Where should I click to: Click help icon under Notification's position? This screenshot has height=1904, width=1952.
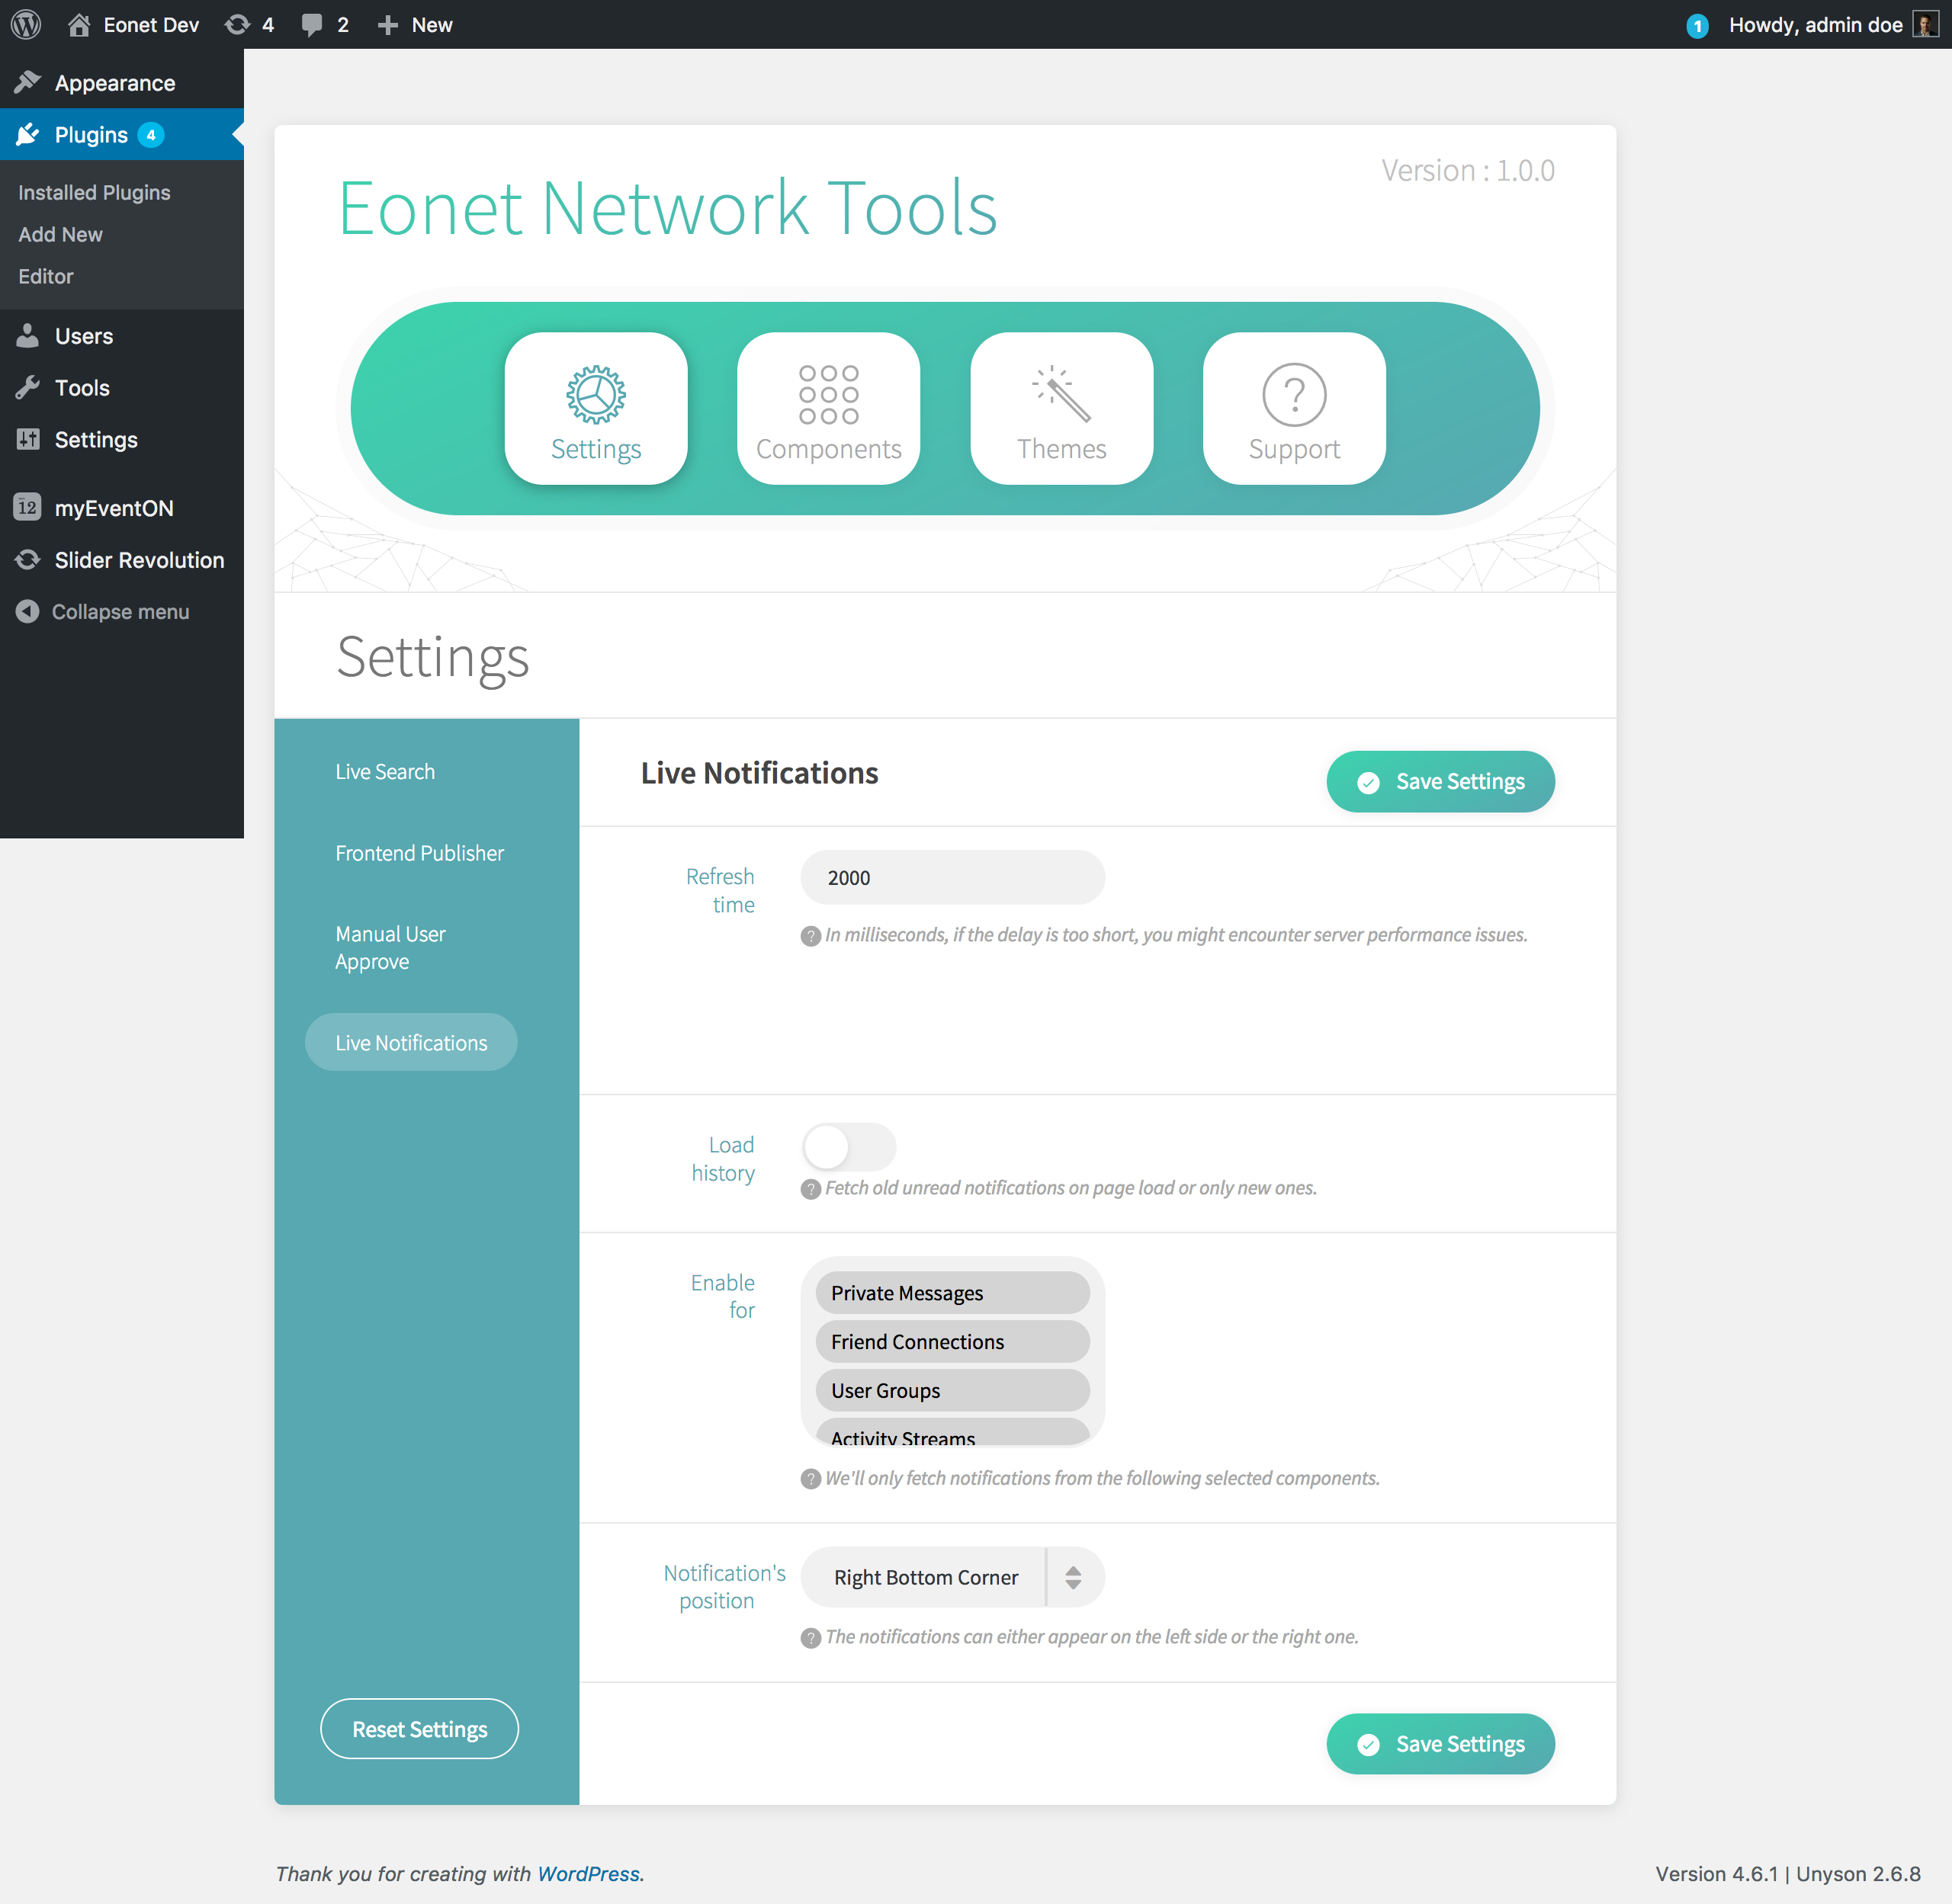(811, 1638)
